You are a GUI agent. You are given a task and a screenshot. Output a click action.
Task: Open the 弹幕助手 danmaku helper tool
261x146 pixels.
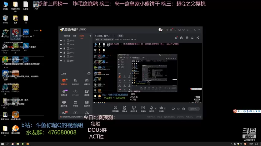point(64,82)
